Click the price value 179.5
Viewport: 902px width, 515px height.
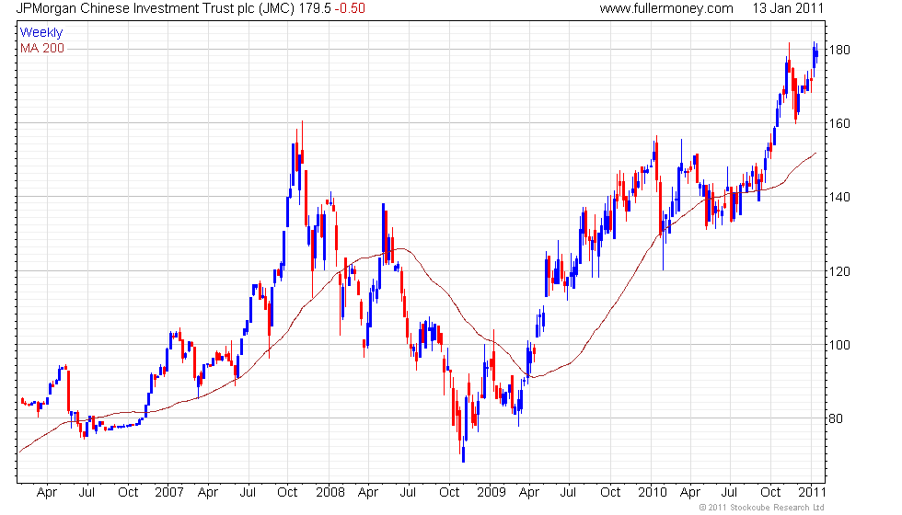point(314,8)
